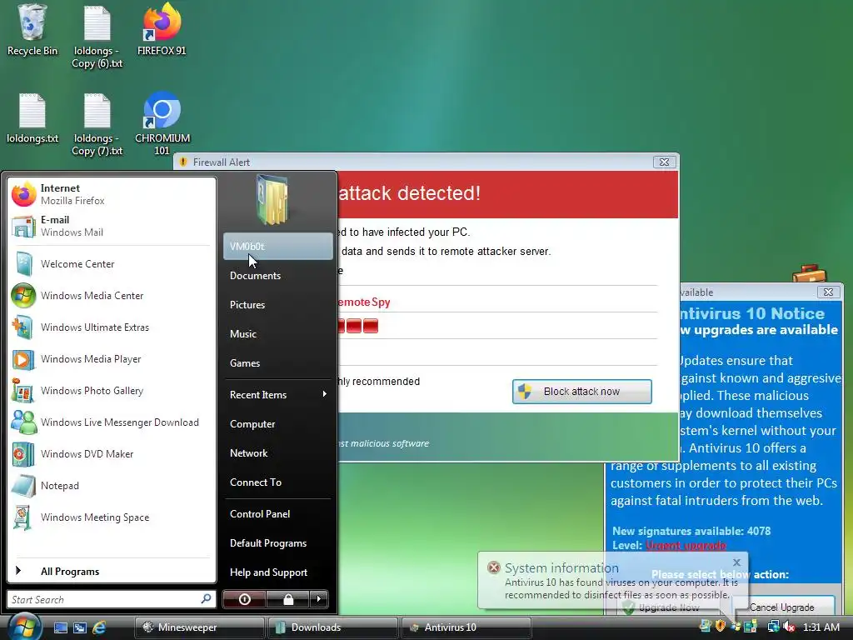Click the Windows Start orb
This screenshot has height=640, width=853.
point(24,626)
